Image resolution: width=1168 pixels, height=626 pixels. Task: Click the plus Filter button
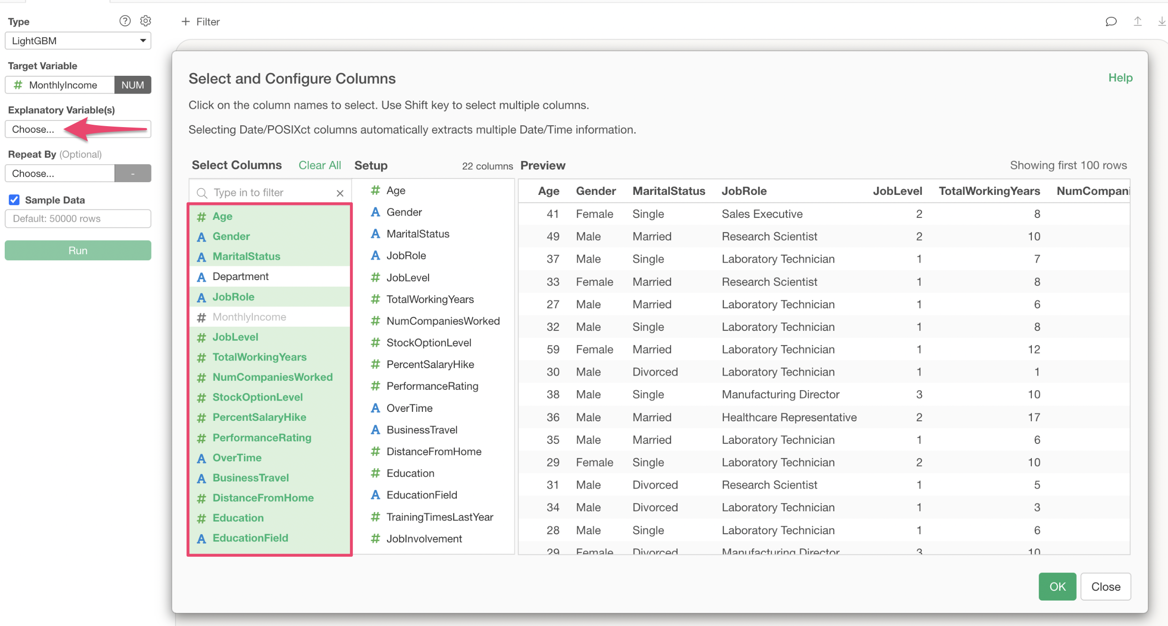(201, 22)
